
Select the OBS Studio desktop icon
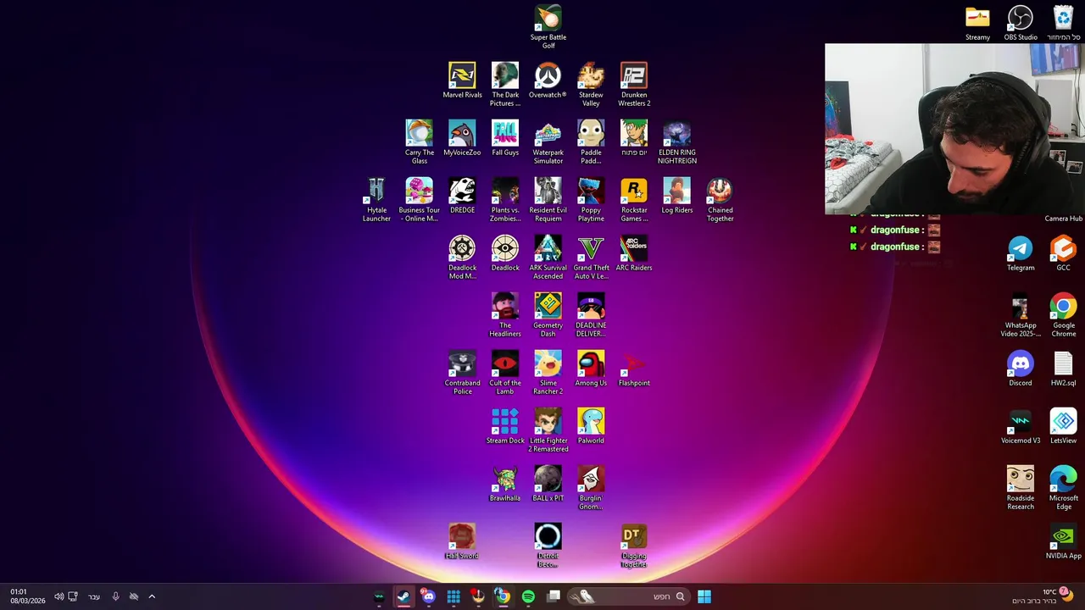click(x=1021, y=23)
